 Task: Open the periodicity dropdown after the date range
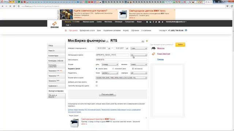coord(139,48)
